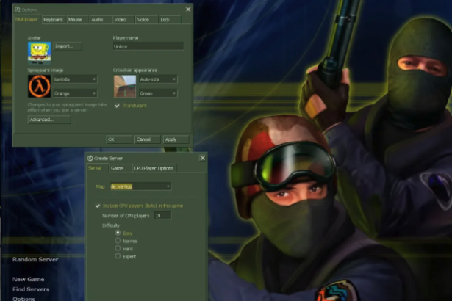
Task: Close the Options dialog with X
Action: [188, 10]
